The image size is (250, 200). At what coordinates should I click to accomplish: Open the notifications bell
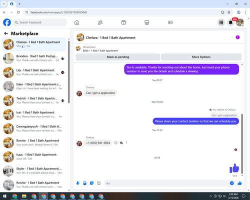(x=230, y=22)
